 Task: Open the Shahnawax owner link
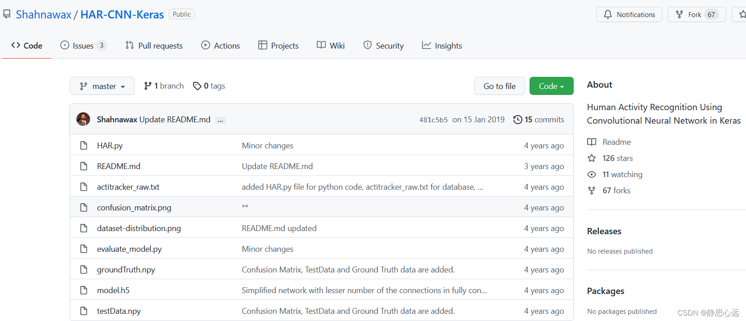(x=44, y=14)
